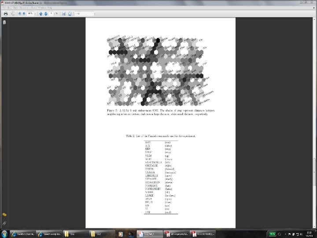Click the word LASKE in the table

pos(149,196)
